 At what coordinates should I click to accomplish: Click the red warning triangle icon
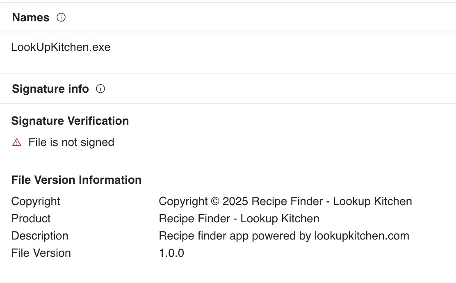coord(17,142)
